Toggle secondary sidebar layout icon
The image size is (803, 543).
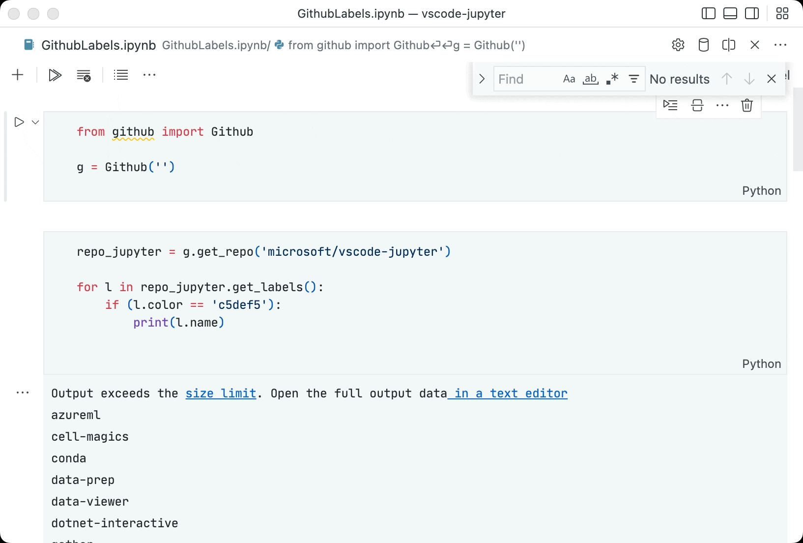pyautogui.click(x=752, y=14)
